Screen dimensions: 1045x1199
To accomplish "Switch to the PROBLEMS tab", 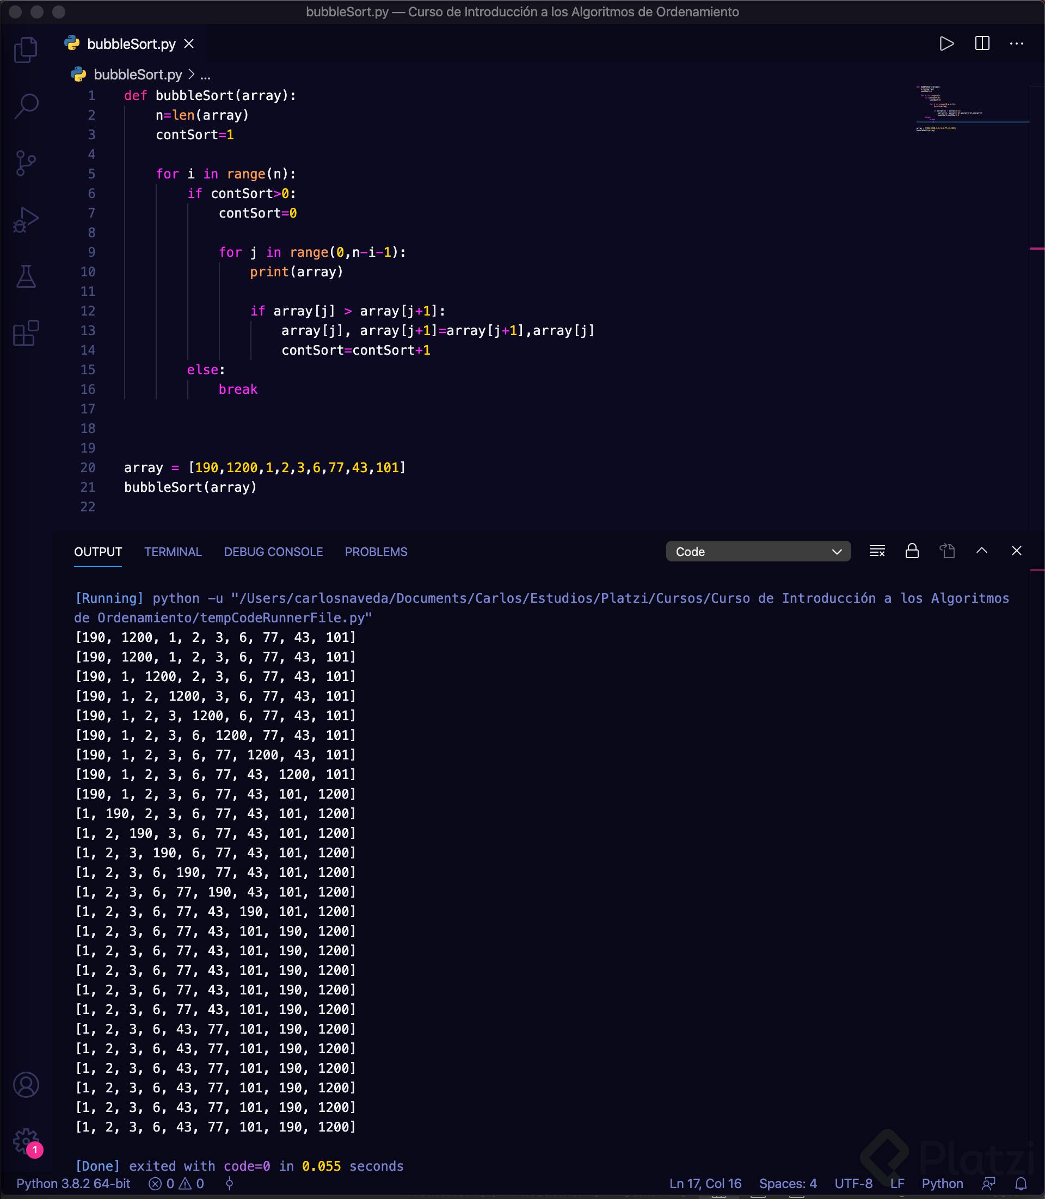I will [x=376, y=552].
